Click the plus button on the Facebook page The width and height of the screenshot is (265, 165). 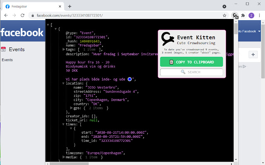(x=253, y=54)
